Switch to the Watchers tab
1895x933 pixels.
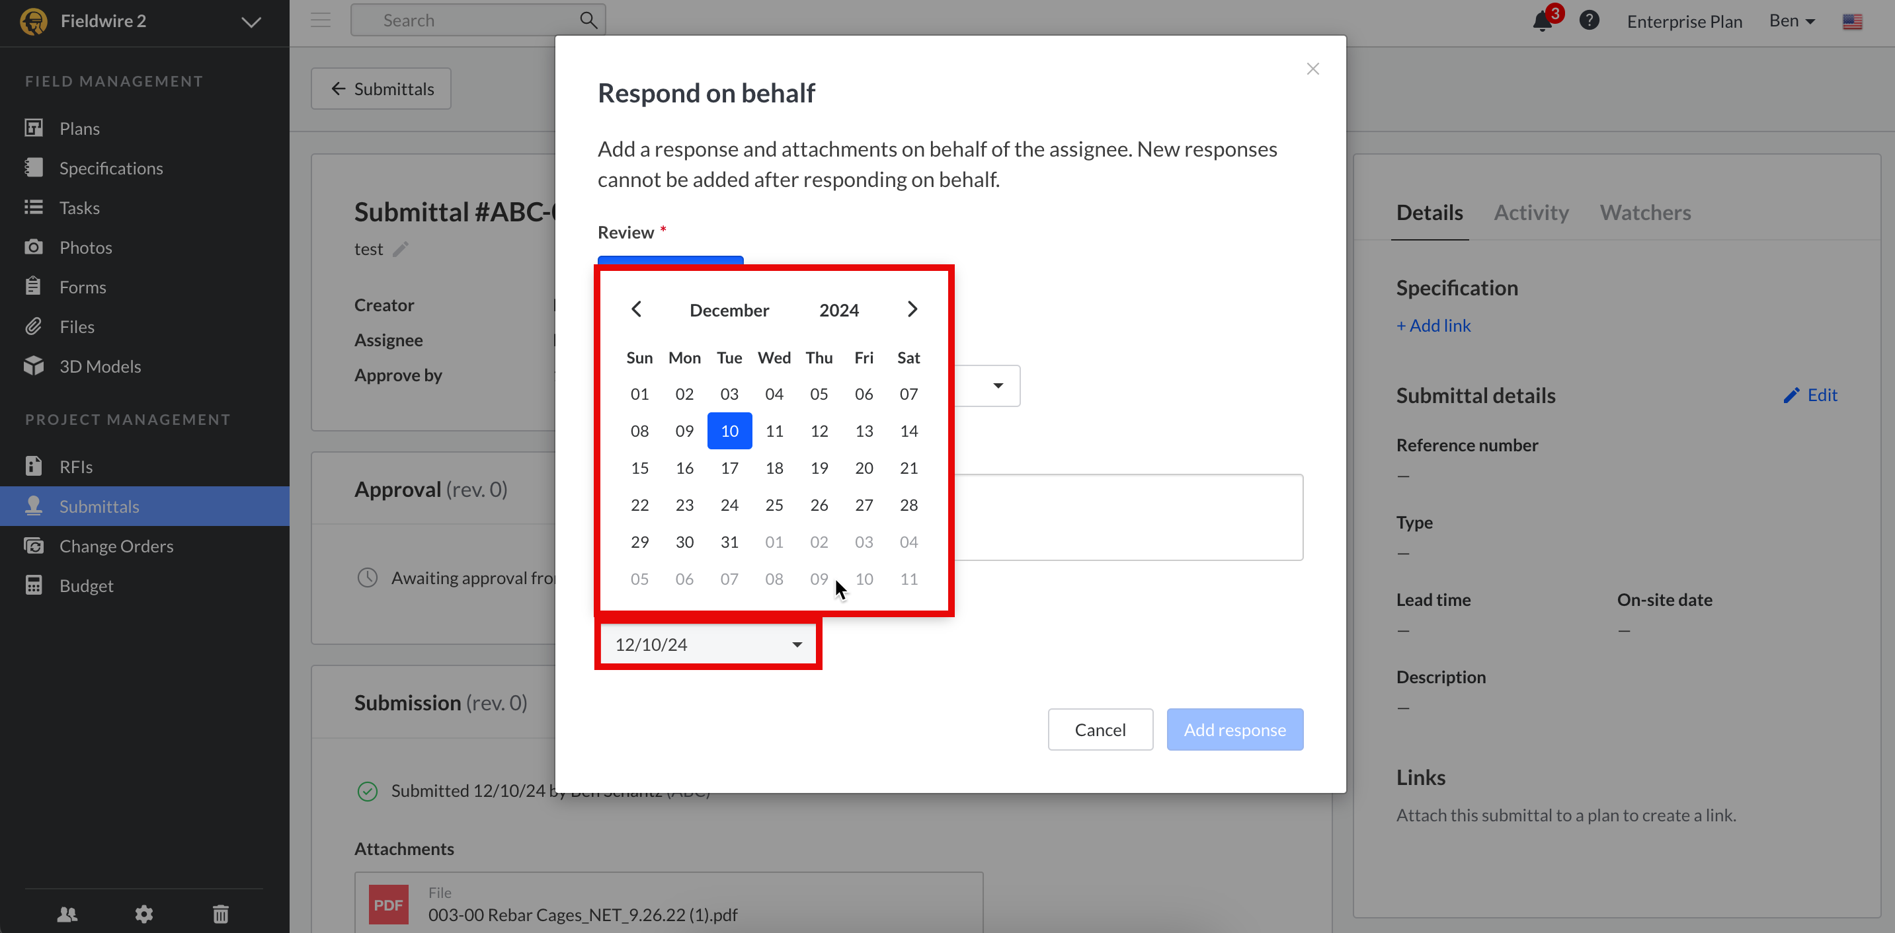(1645, 213)
